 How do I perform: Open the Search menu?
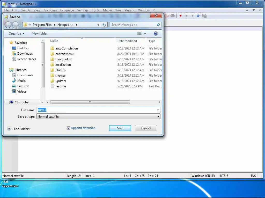(25, 10)
